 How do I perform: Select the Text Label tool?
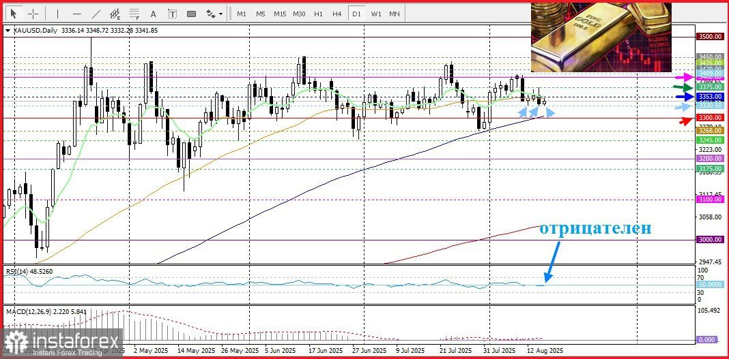(x=173, y=14)
